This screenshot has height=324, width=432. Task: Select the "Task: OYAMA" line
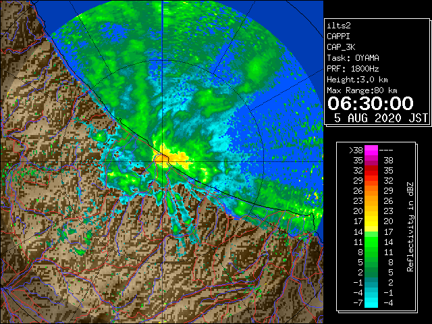coord(353,58)
